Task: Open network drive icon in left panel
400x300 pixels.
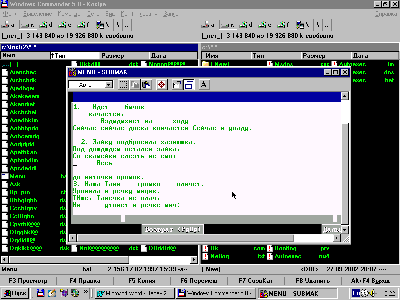Action: click(103, 25)
